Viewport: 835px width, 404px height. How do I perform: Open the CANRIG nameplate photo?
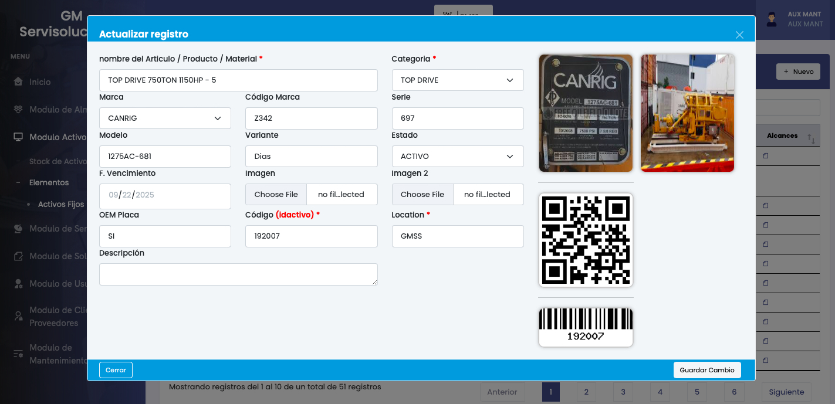(x=586, y=113)
